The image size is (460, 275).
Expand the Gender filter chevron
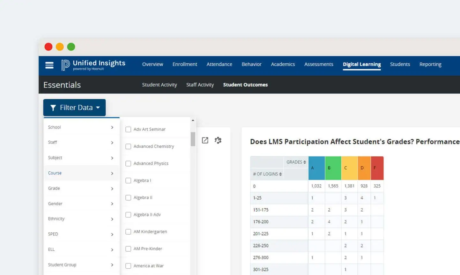pos(112,204)
